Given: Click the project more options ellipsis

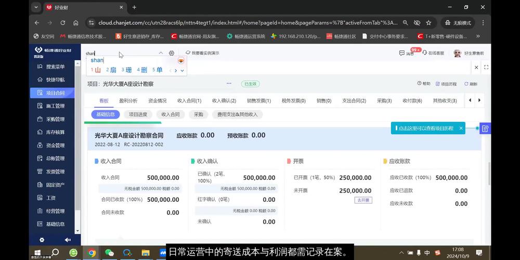Looking at the screenshot, I should [x=229, y=84].
